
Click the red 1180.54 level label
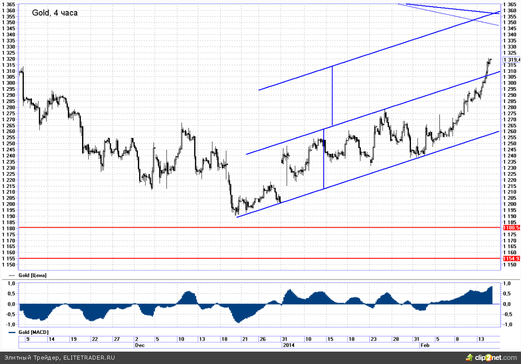pos(512,228)
